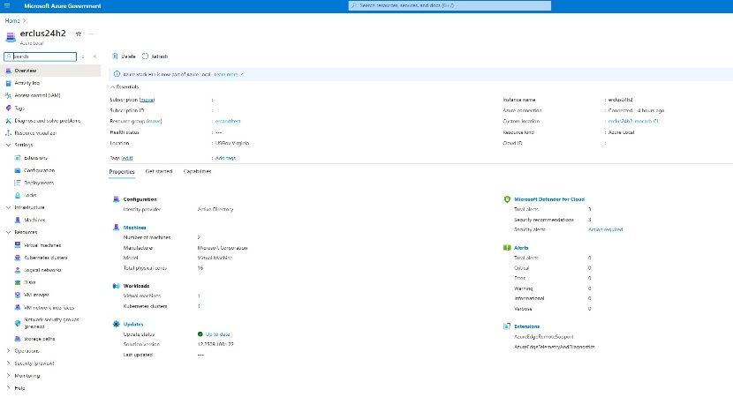
Task: Refresh the overview page
Action: tap(155, 56)
